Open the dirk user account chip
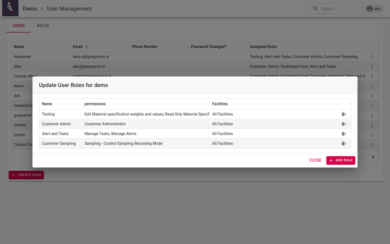The height and width of the screenshot is (244, 390). point(374,9)
